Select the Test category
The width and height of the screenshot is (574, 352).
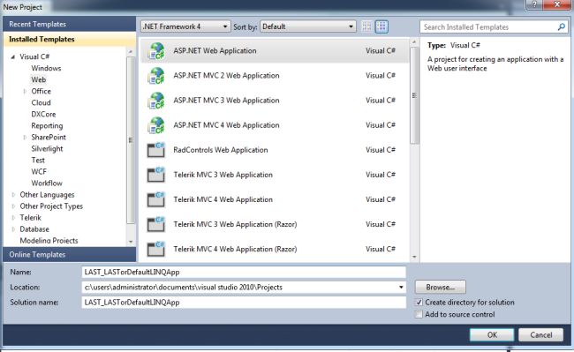coord(38,160)
